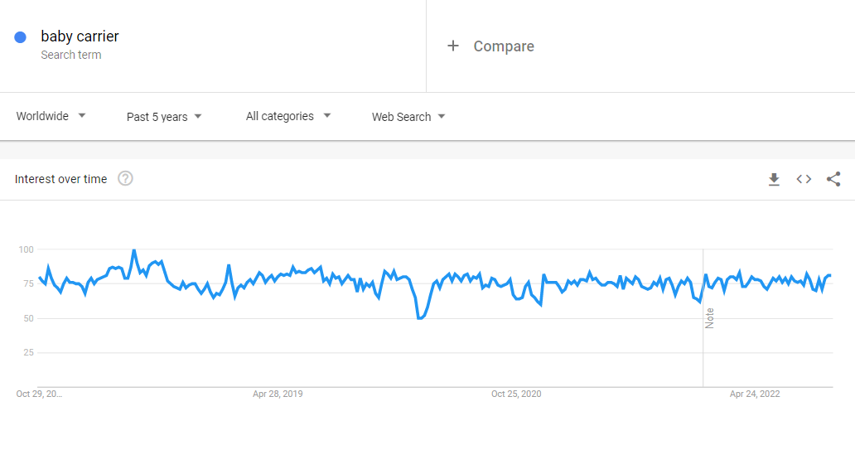Share the Interest over time chart
This screenshot has height=450, width=855.
click(833, 179)
